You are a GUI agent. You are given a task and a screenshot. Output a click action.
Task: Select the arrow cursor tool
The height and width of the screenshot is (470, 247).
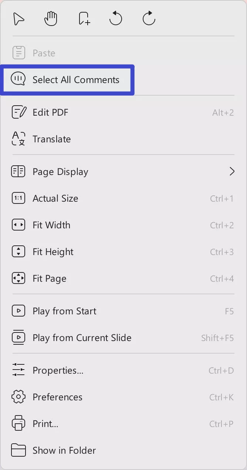tap(18, 19)
